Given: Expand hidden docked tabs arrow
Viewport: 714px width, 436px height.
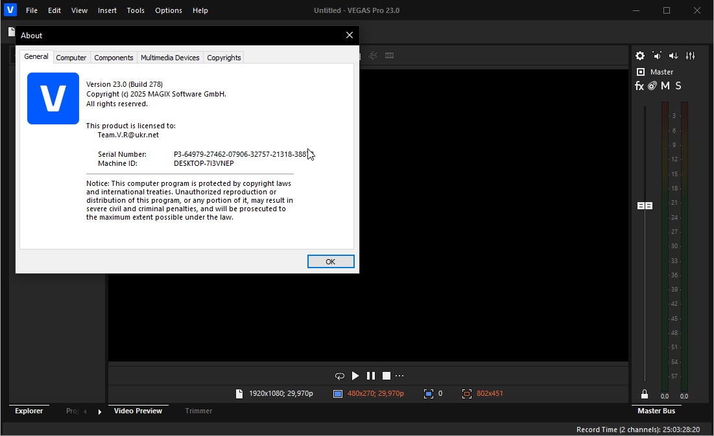Looking at the screenshot, I should point(99,411).
